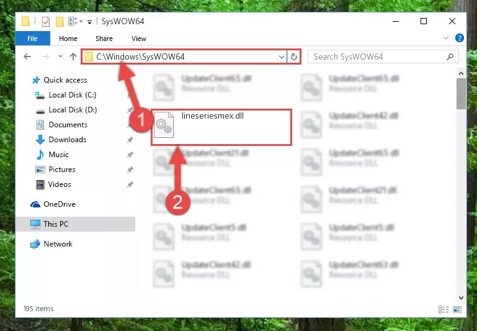477x331 pixels.
Task: Click the Quick access star icon
Action: [x=36, y=80]
